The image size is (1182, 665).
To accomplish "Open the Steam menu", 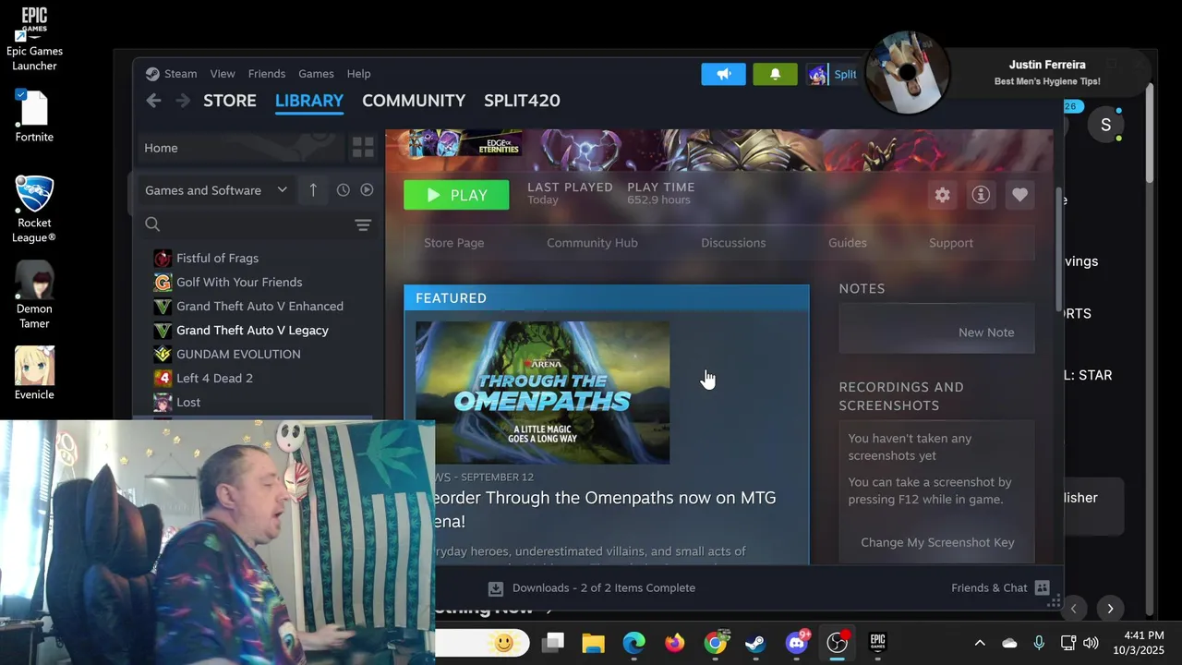I will [x=180, y=74].
